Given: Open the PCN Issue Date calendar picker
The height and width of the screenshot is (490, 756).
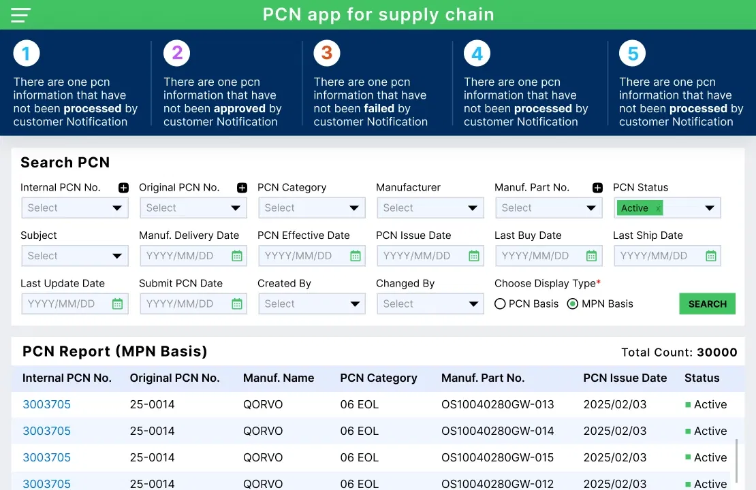Looking at the screenshot, I should tap(473, 256).
